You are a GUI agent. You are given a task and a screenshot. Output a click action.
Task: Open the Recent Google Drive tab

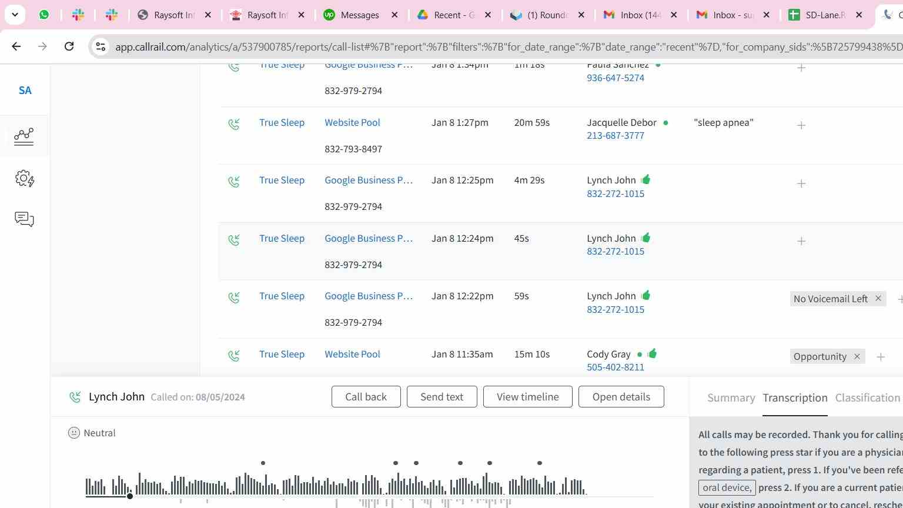coord(454,15)
